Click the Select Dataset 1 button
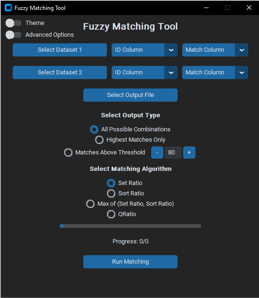Image resolution: width=259 pixels, height=298 pixels. click(60, 50)
